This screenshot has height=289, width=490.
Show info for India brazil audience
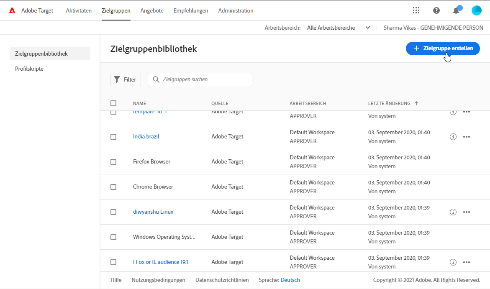[x=453, y=137]
